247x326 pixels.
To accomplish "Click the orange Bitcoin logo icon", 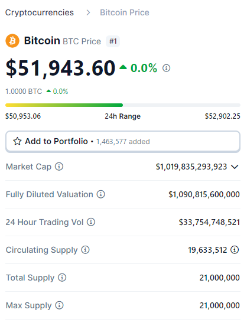I will (12, 41).
